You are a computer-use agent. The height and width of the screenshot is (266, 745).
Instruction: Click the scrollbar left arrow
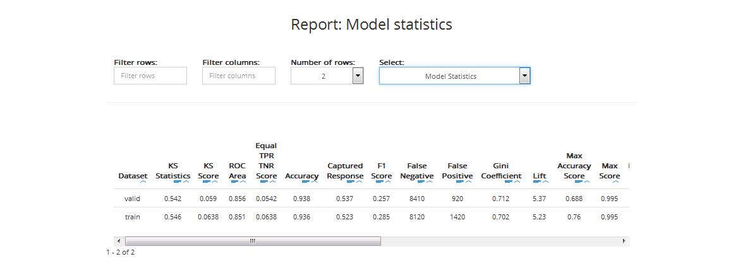click(x=119, y=241)
